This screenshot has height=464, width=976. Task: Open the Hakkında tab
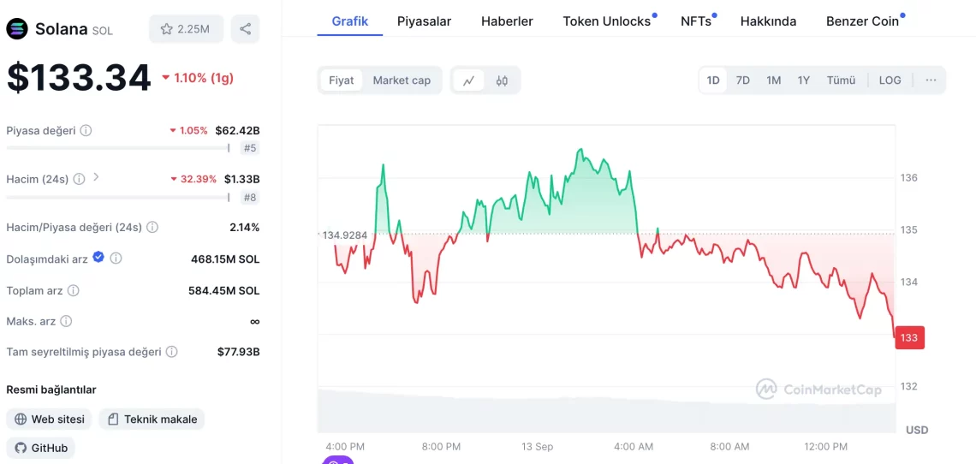pos(768,21)
